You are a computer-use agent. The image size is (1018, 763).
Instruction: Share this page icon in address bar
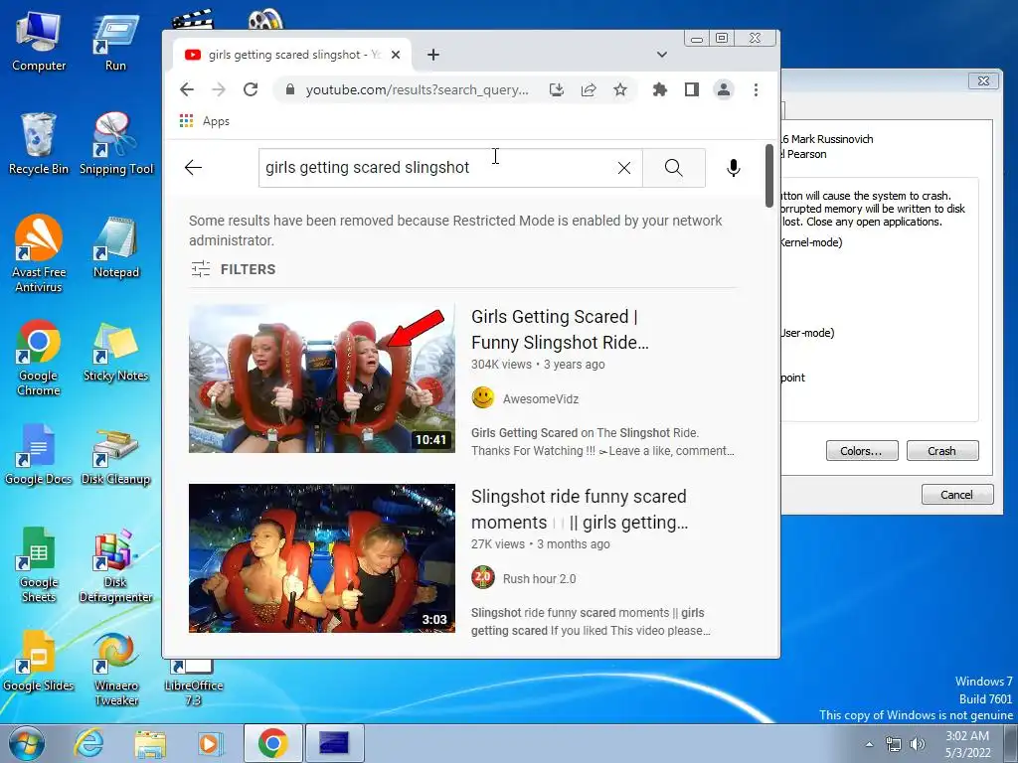pos(589,89)
